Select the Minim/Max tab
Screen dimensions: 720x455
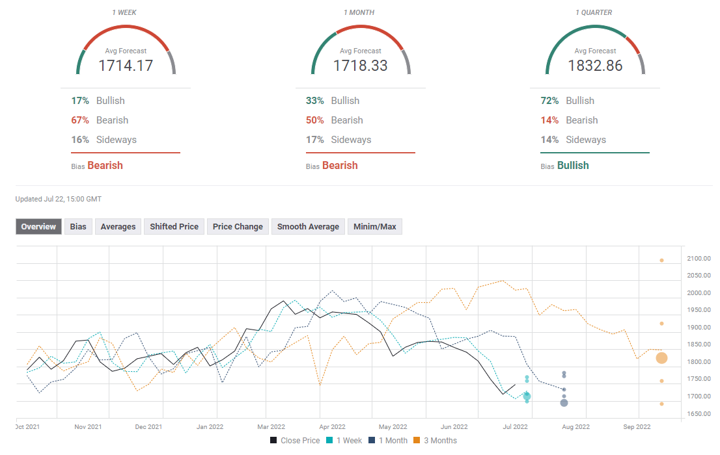coord(374,227)
